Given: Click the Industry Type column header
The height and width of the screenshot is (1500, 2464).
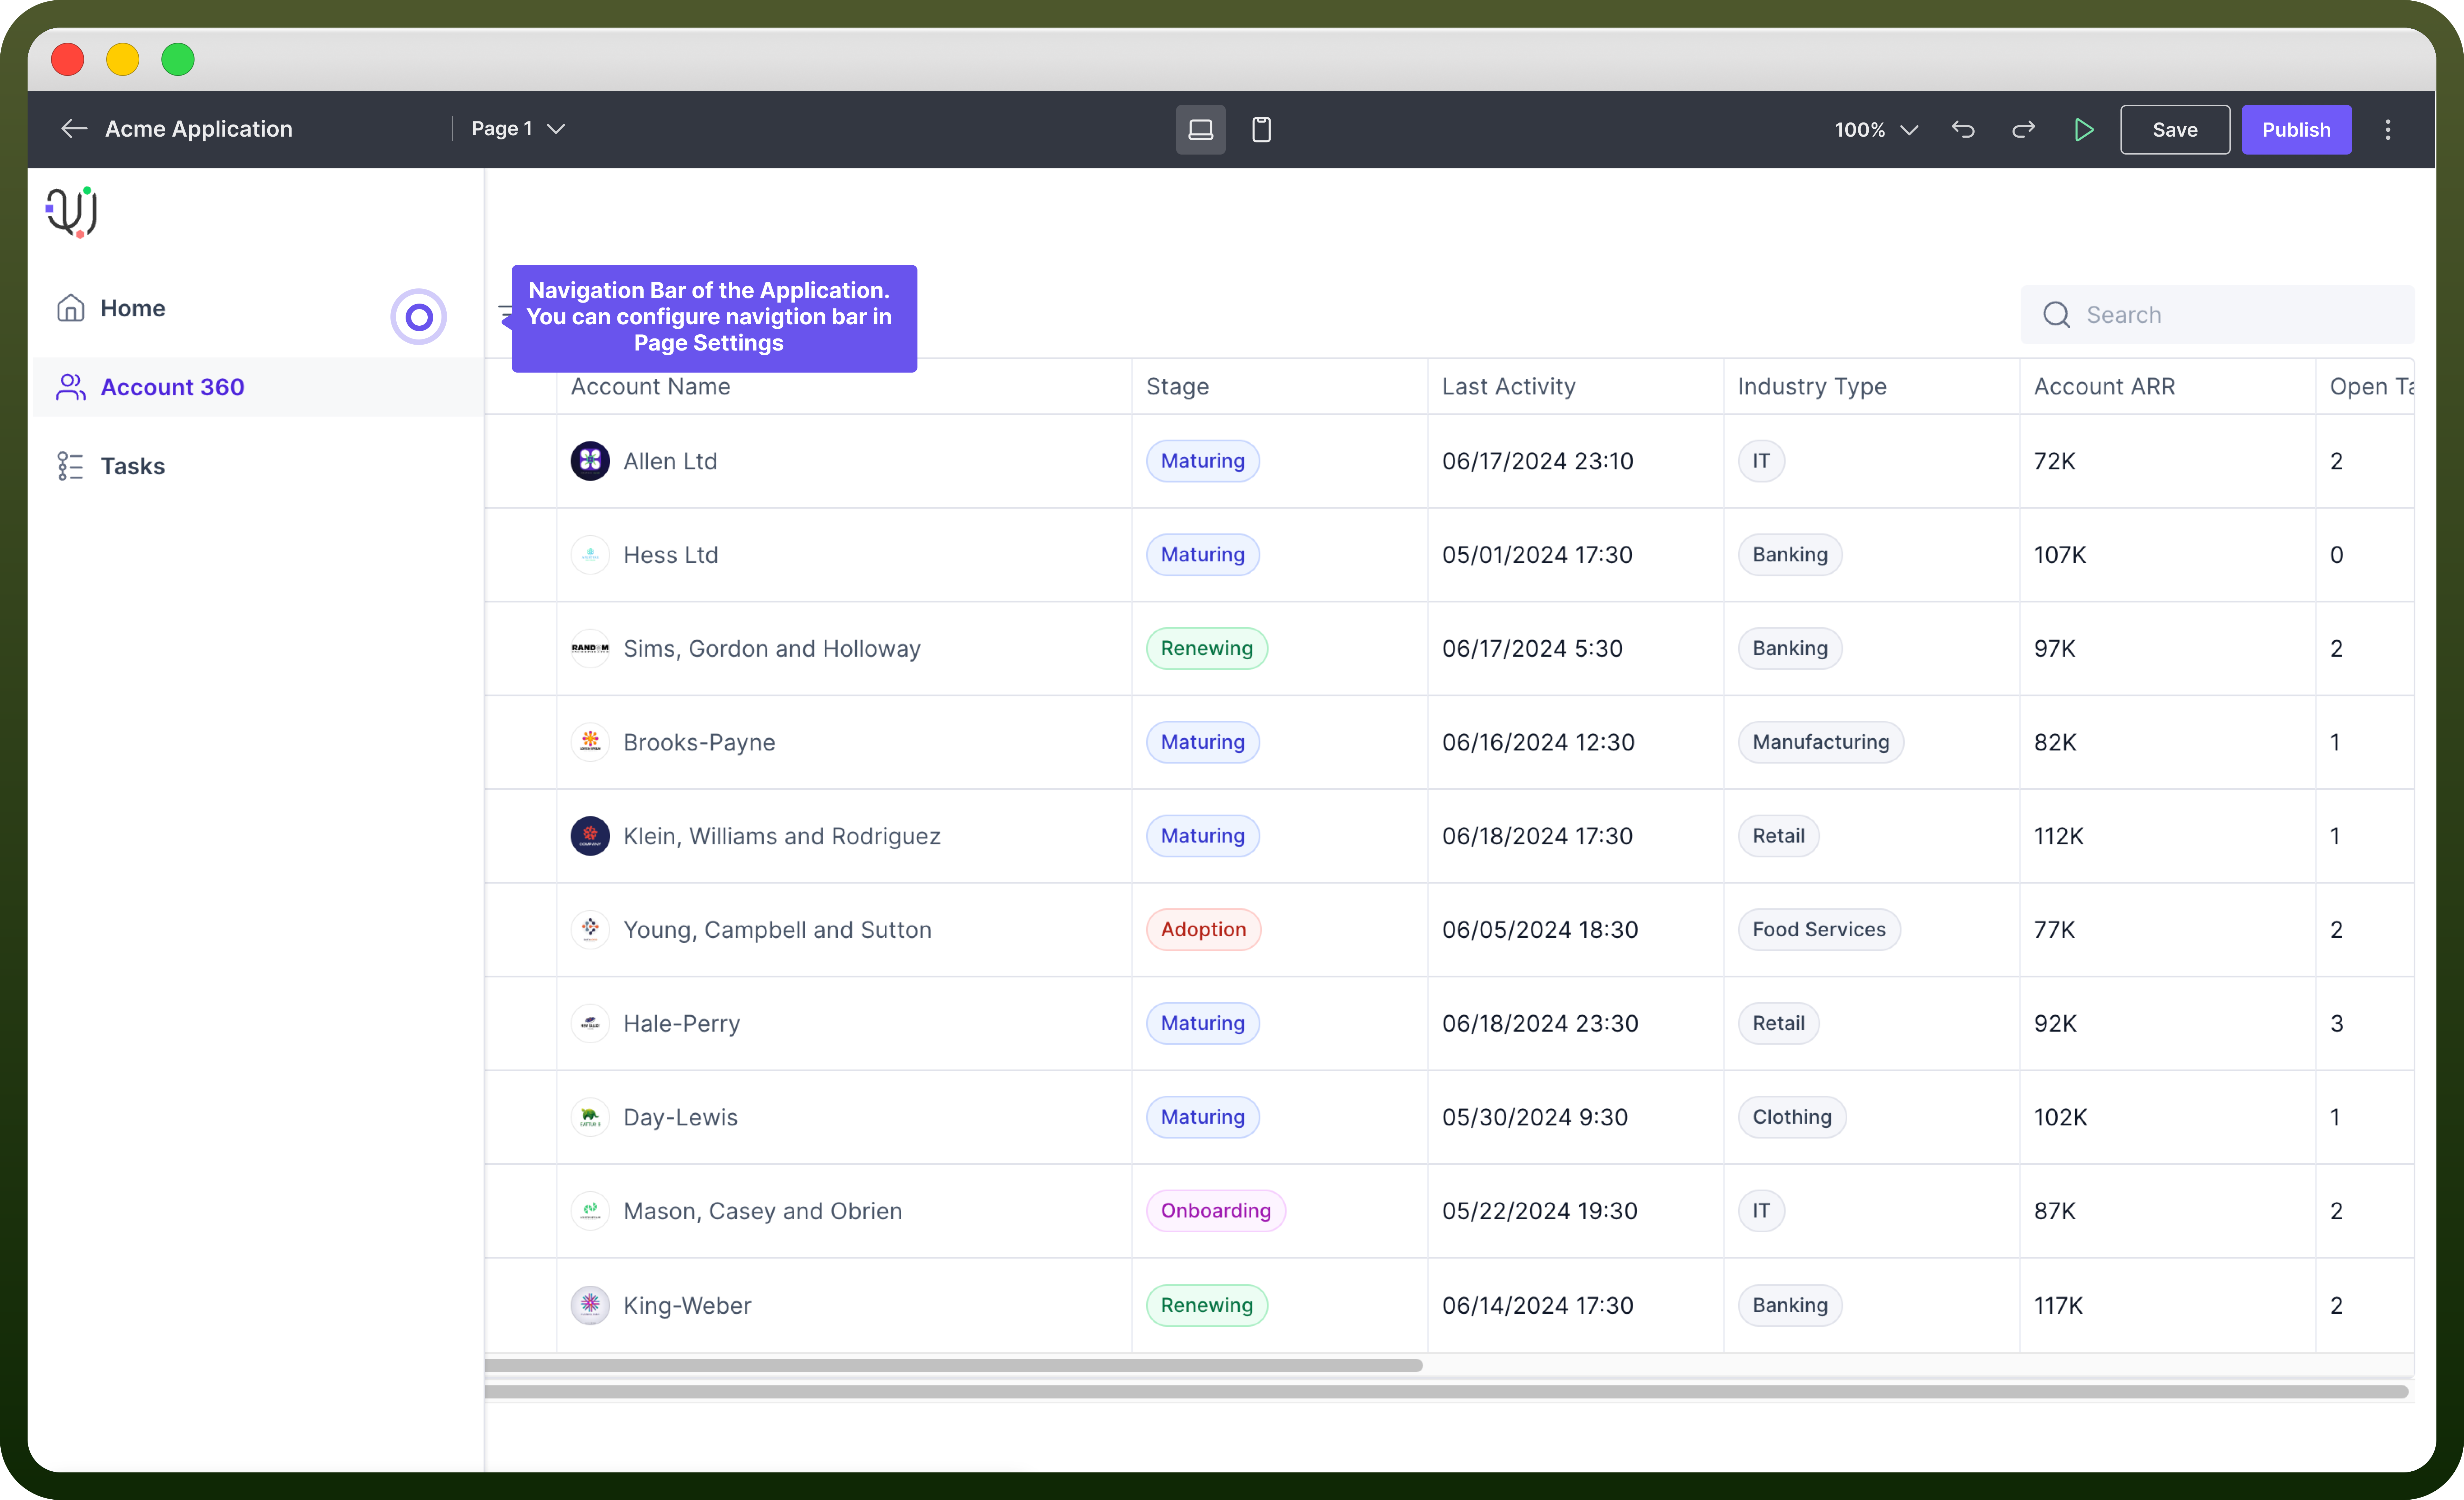Looking at the screenshot, I should [1812, 387].
